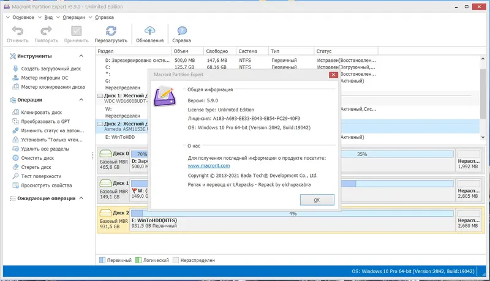Viewport: 490px width, 281px height.
Task: Collapse the Инструменты section
Action: pyautogui.click(x=81, y=56)
